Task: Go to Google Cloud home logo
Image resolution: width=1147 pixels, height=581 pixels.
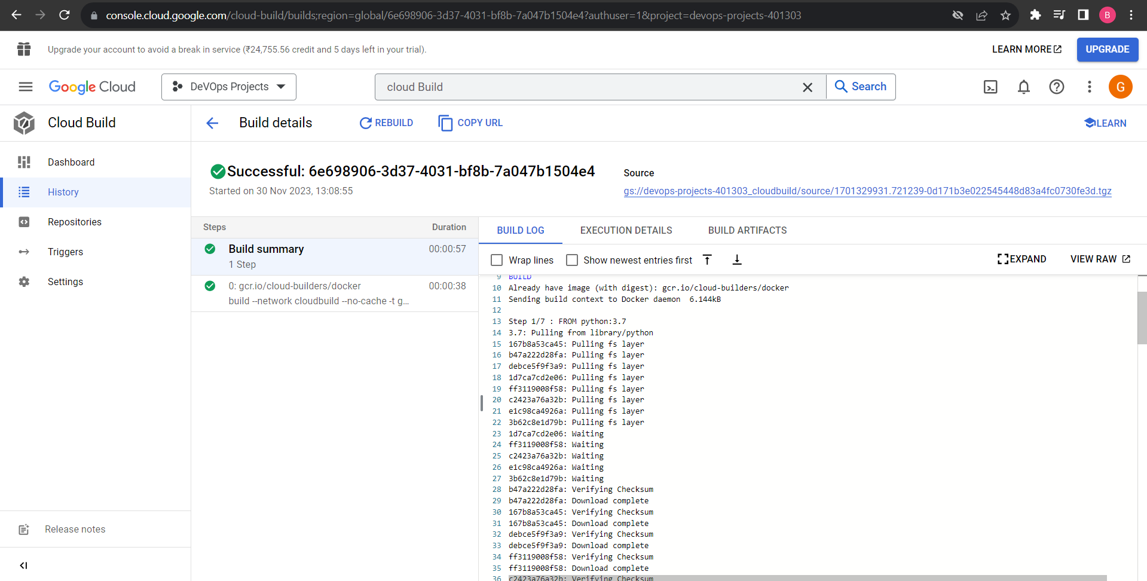Action: pyautogui.click(x=92, y=87)
